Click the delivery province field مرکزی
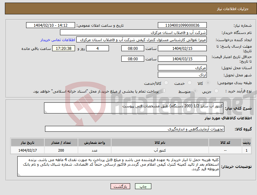This screenshot has height=195, width=257. point(182,67)
